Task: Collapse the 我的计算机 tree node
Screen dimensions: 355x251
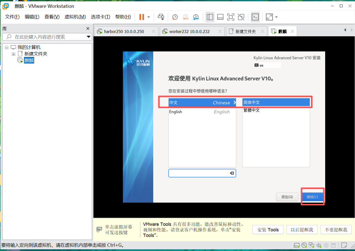Action: 7,47
